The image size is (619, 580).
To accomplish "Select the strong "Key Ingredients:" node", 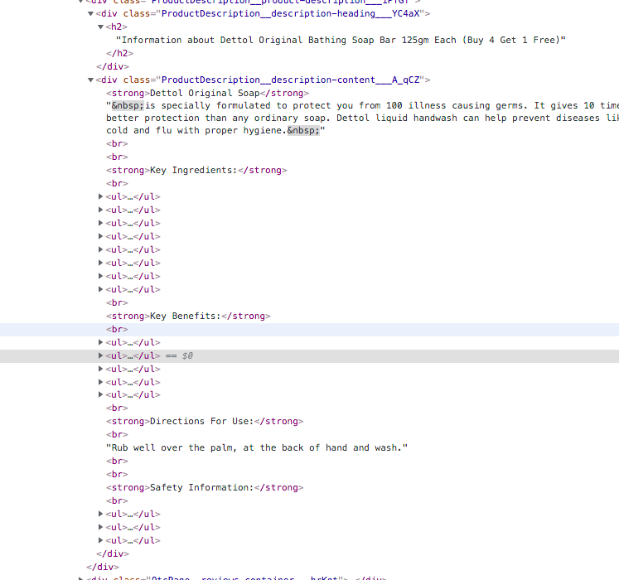I will (x=196, y=170).
